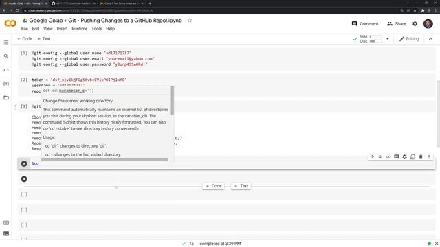The image size is (440, 247).
Task: Click the completed at 3:39 PM status
Action: (x=220, y=244)
